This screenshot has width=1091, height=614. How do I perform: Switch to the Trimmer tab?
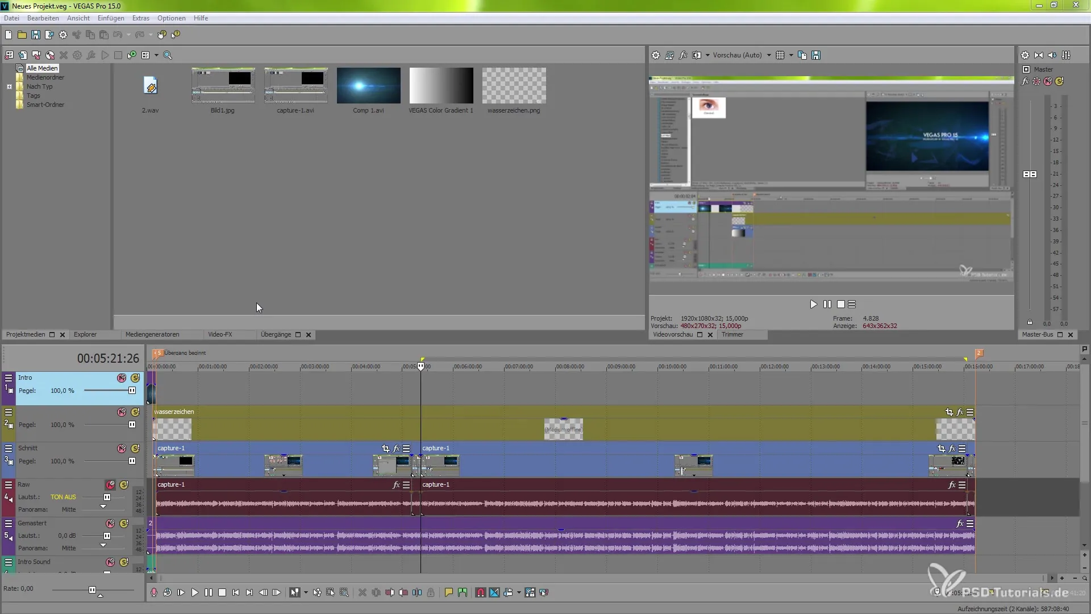point(732,334)
